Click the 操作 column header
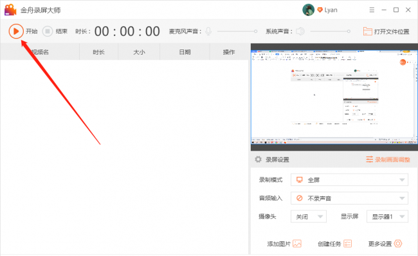418x256 pixels. (229, 52)
